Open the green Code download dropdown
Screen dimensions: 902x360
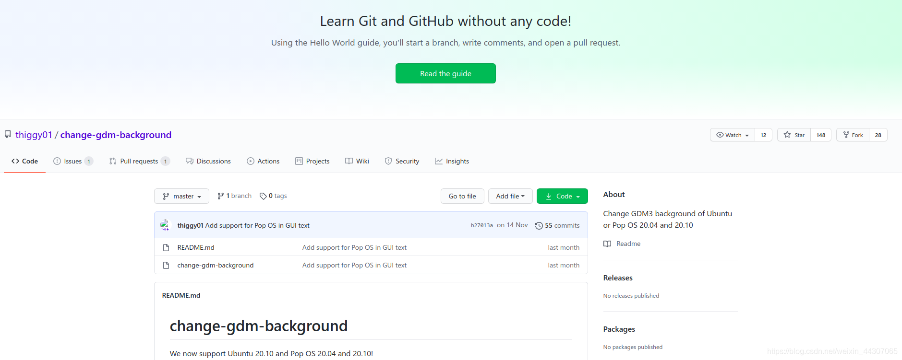[562, 196]
